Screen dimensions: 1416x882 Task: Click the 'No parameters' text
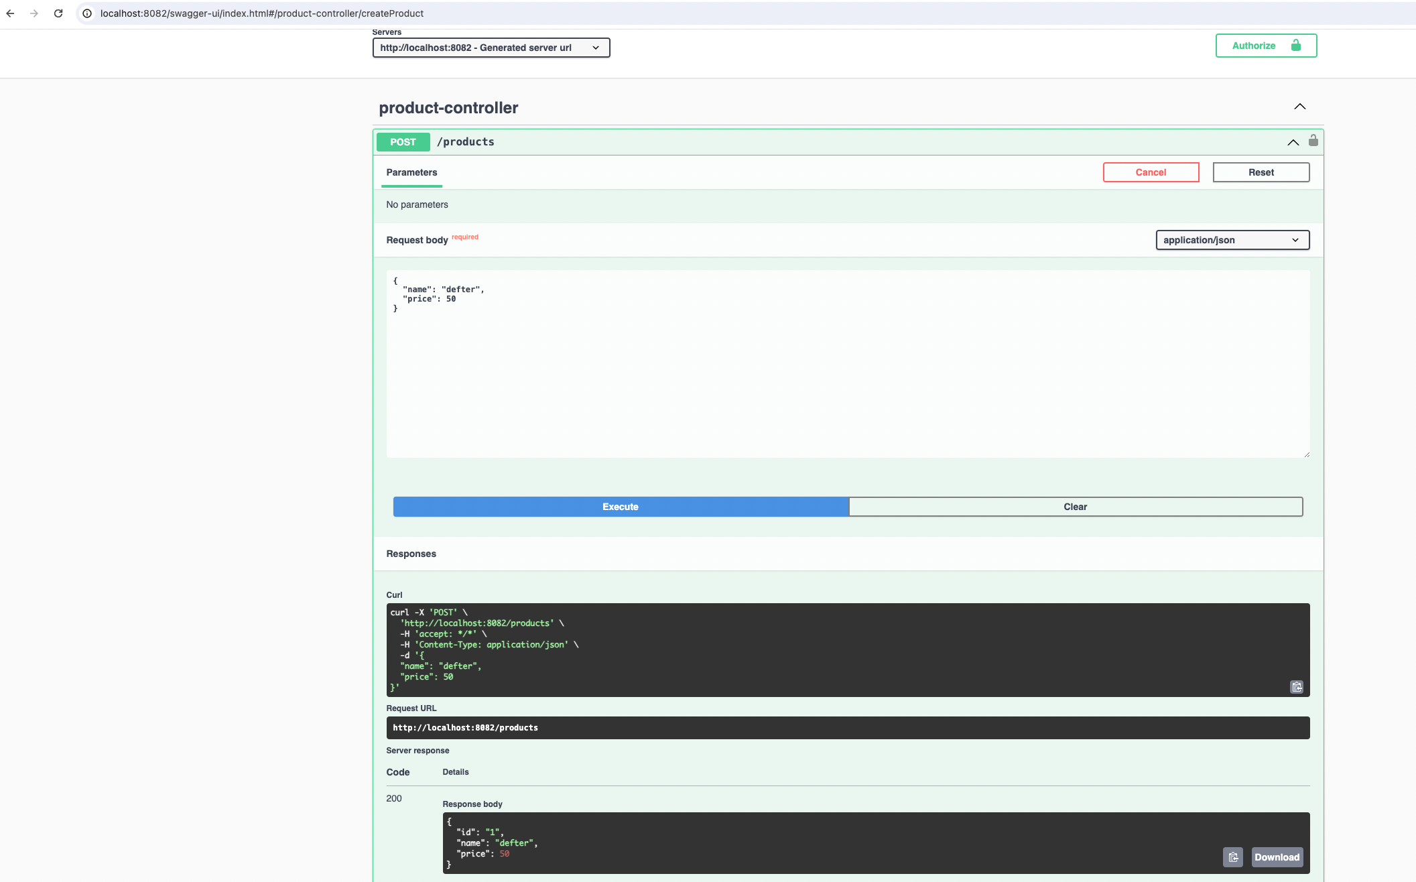click(x=417, y=205)
